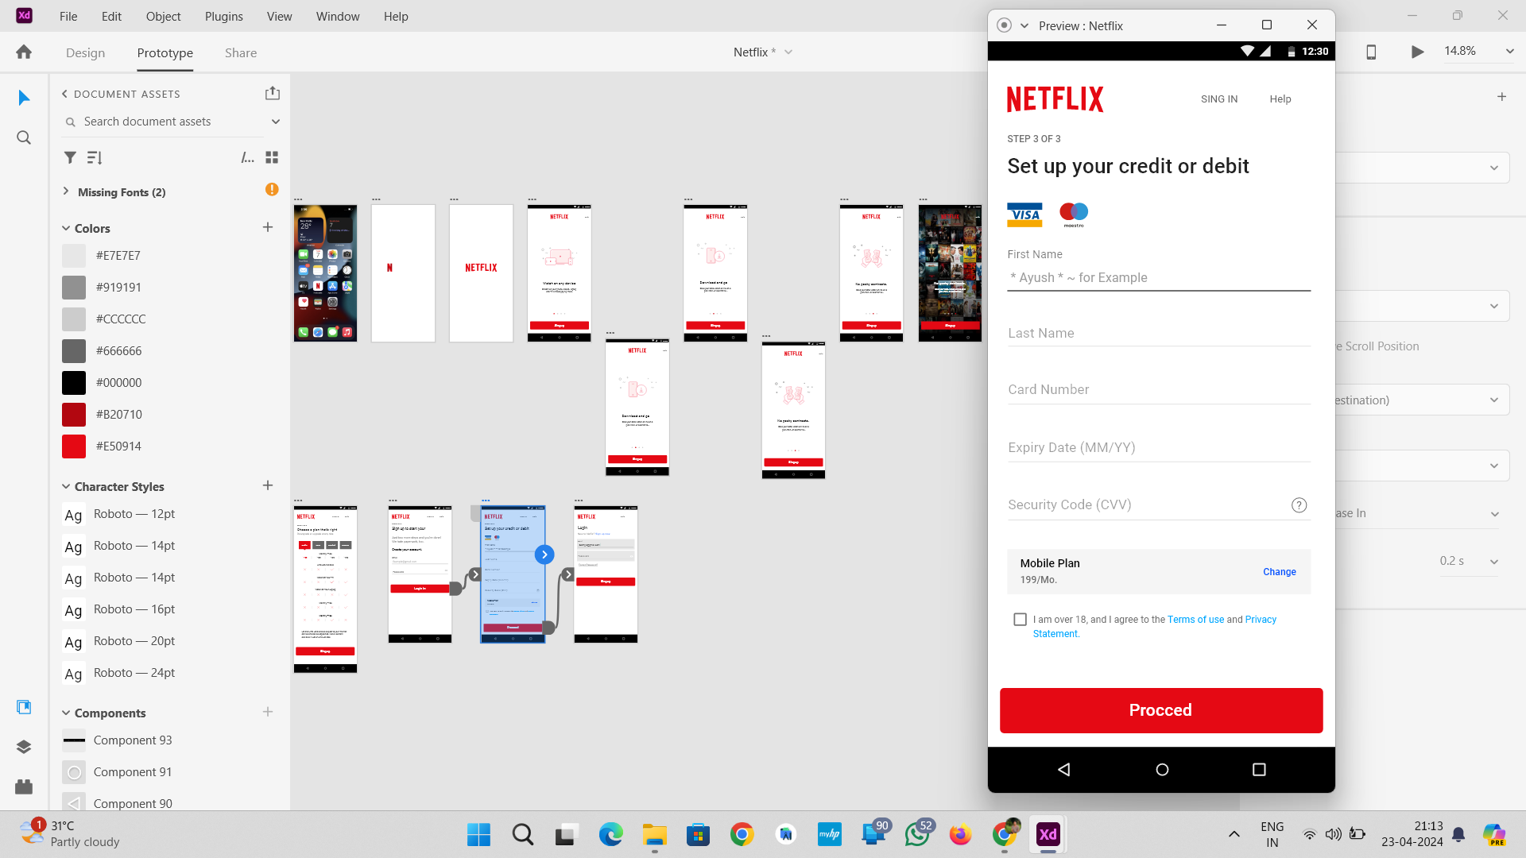Click the publish document assets icon

tap(273, 93)
